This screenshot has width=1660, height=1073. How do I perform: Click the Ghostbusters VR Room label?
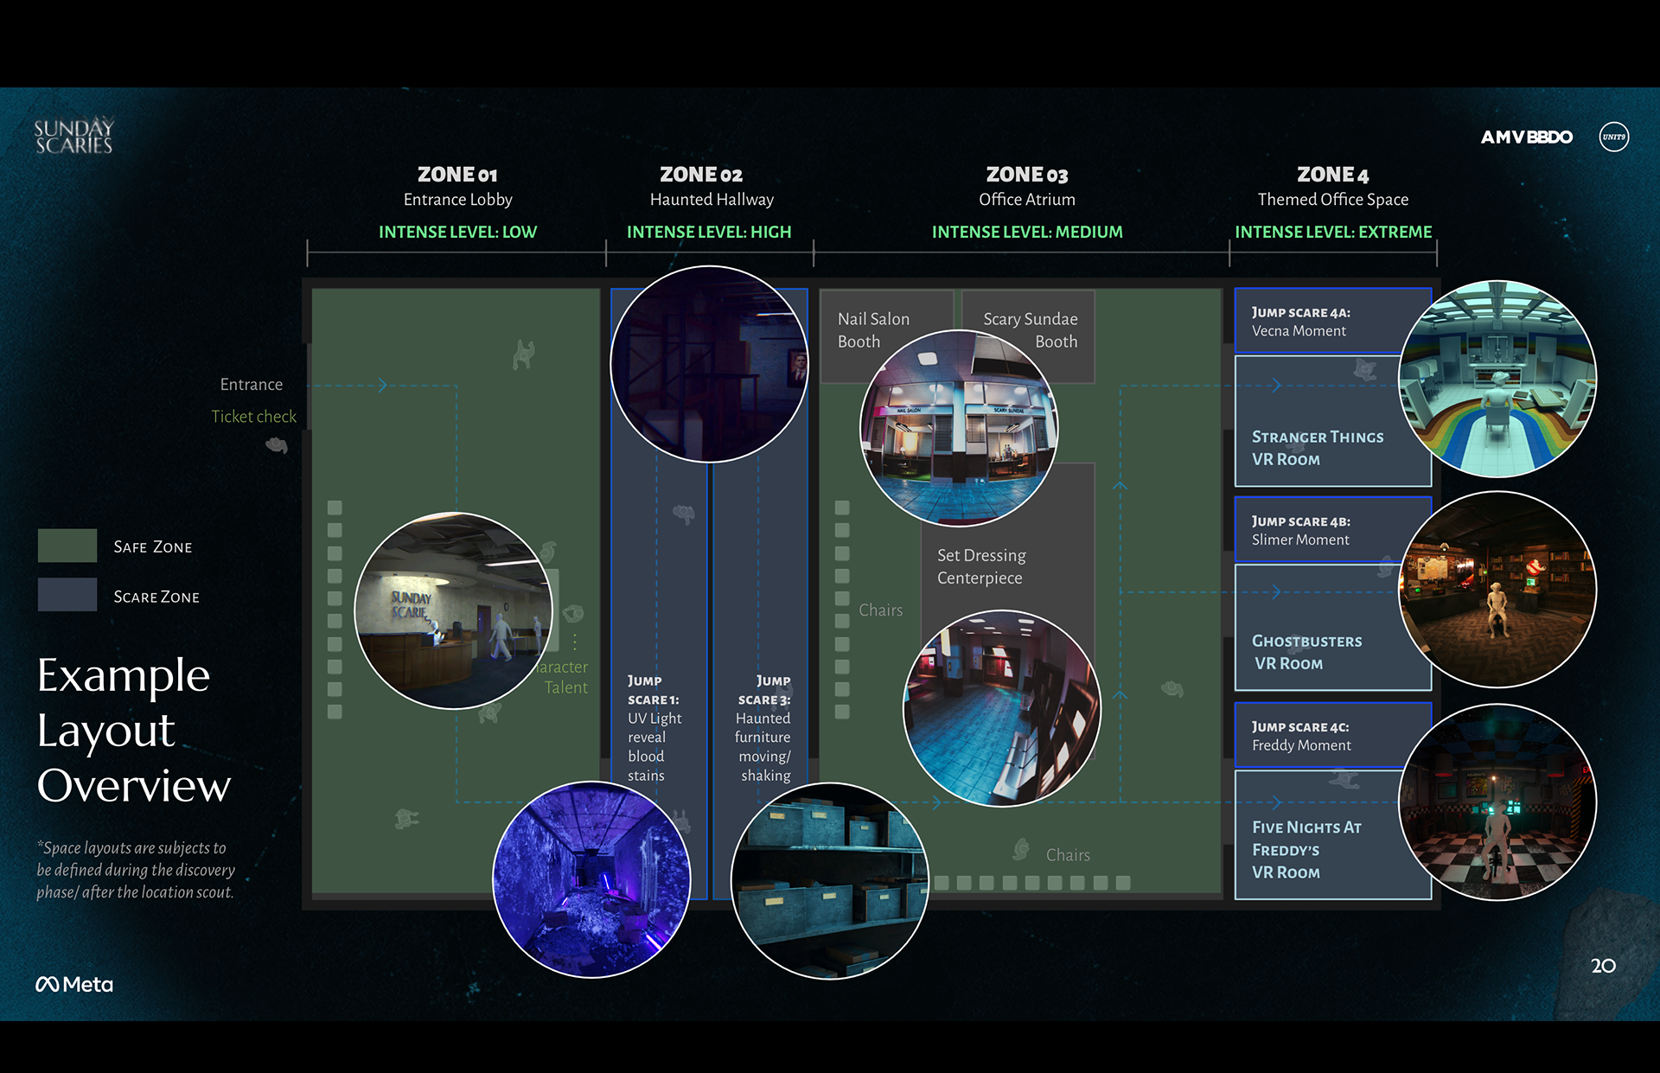(x=1306, y=652)
